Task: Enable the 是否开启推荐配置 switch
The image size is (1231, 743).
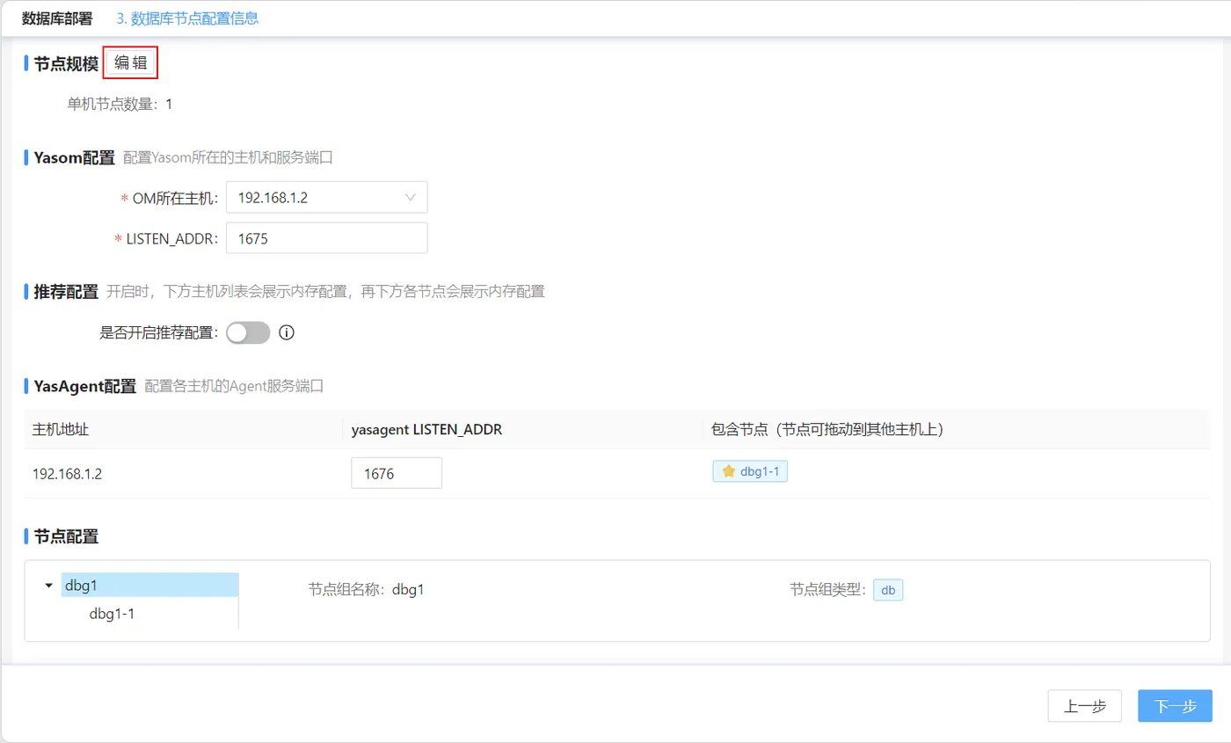Action: coord(248,332)
